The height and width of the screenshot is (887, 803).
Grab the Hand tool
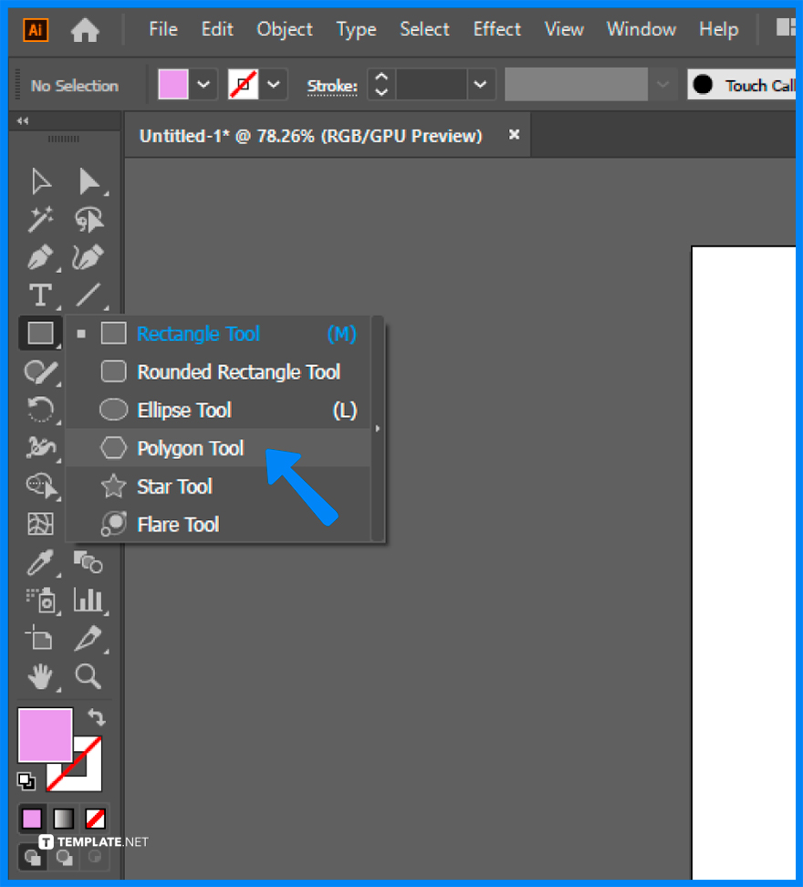pyautogui.click(x=40, y=676)
